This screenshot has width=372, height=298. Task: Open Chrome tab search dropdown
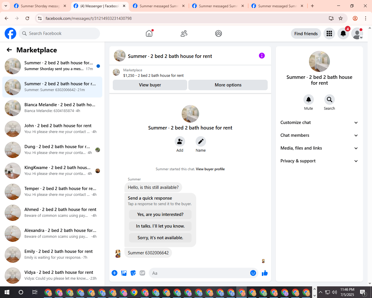tap(6, 6)
